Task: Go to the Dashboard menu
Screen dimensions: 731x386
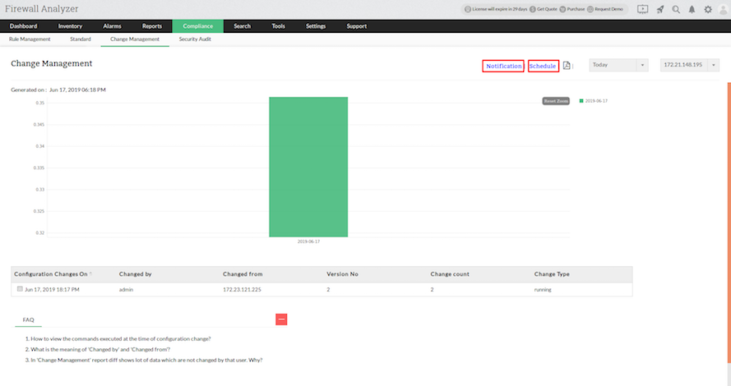Action: tap(23, 26)
